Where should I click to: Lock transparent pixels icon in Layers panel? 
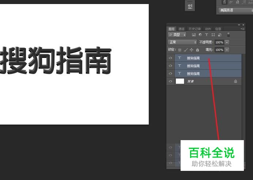tap(180, 50)
